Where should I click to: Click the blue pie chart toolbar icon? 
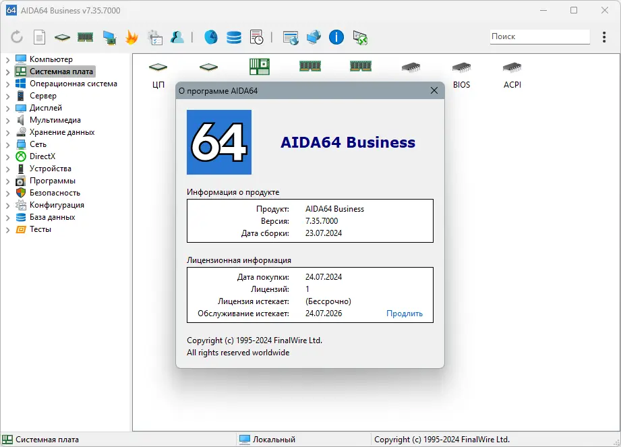(210, 37)
